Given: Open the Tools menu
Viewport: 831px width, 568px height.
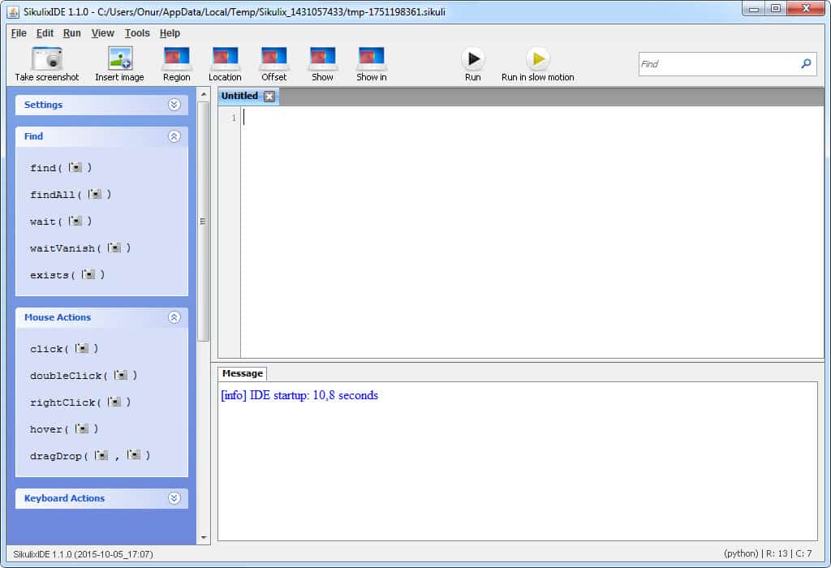Looking at the screenshot, I should [137, 33].
